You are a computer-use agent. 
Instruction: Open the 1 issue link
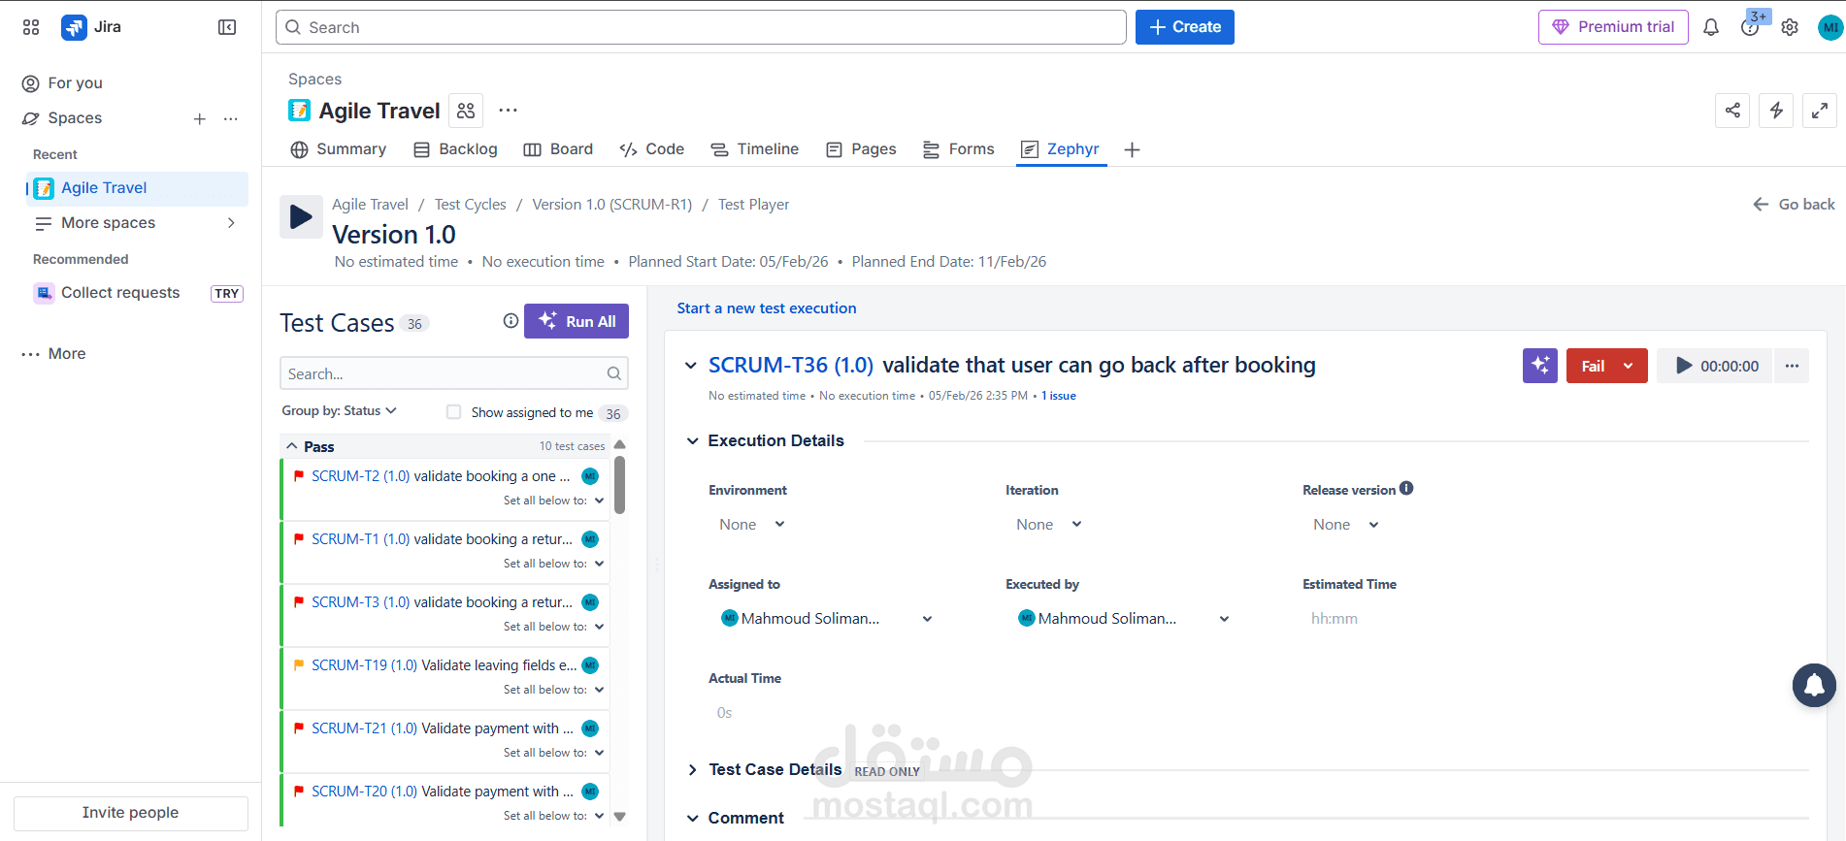coord(1059,396)
